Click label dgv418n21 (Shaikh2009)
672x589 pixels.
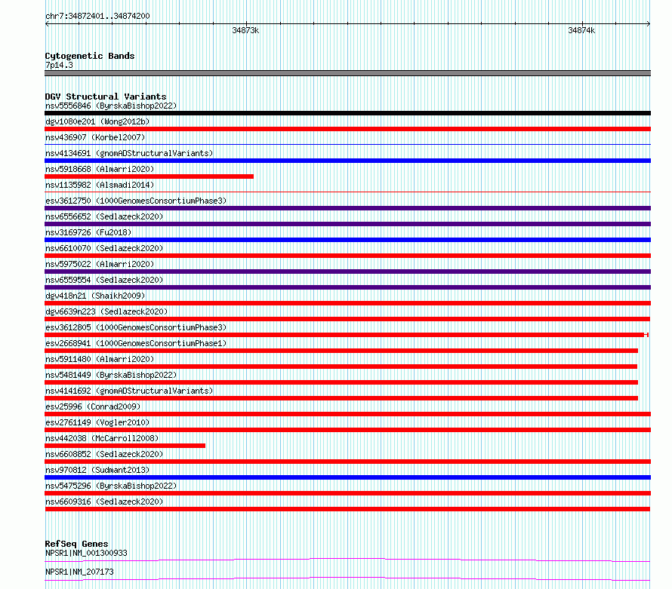(x=95, y=296)
